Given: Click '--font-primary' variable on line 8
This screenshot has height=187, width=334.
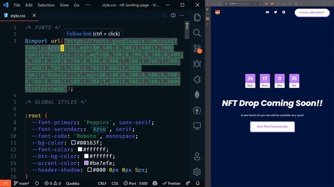Looking at the screenshot, I should pos(54,123).
